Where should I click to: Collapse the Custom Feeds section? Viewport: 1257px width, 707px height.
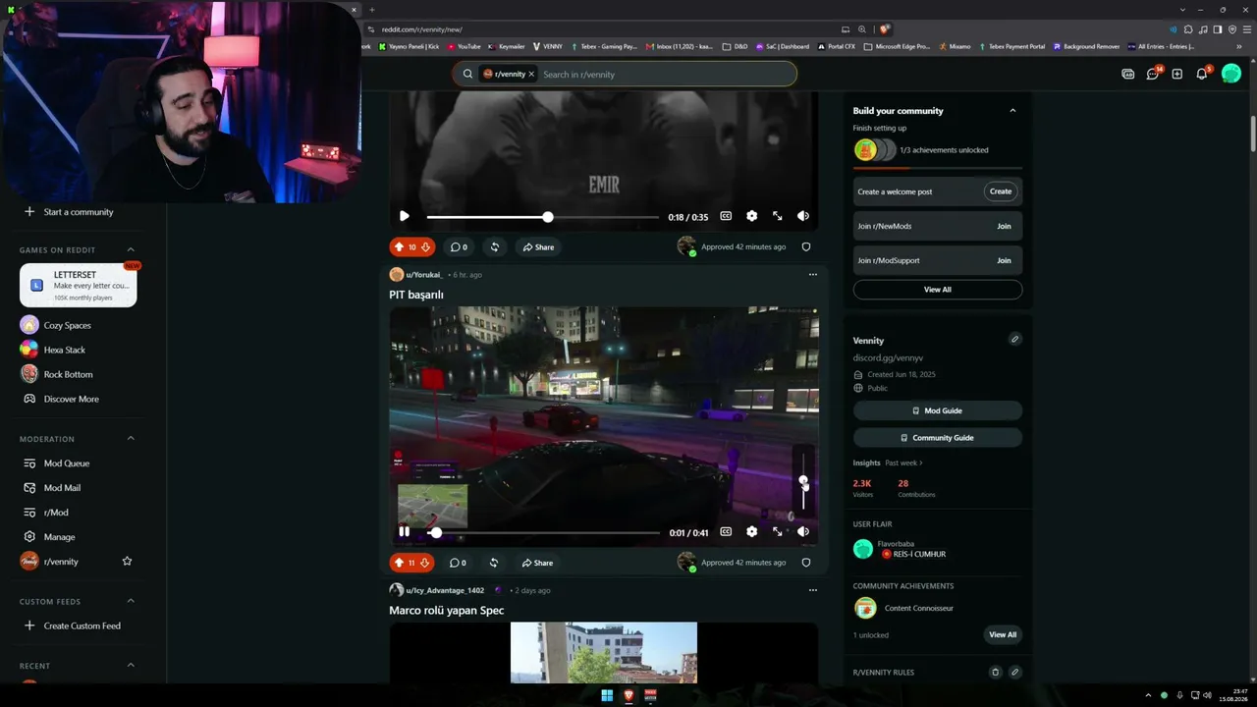click(131, 601)
